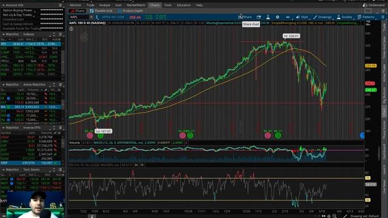The height and width of the screenshot is (218, 388).
Task: Switch to Flexible Grid sub-tab
Action: point(101,11)
